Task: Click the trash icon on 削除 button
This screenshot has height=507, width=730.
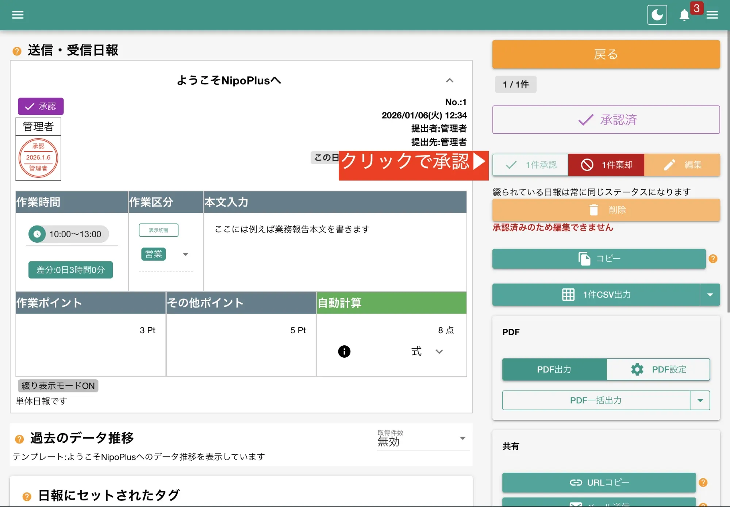Action: pyautogui.click(x=595, y=210)
